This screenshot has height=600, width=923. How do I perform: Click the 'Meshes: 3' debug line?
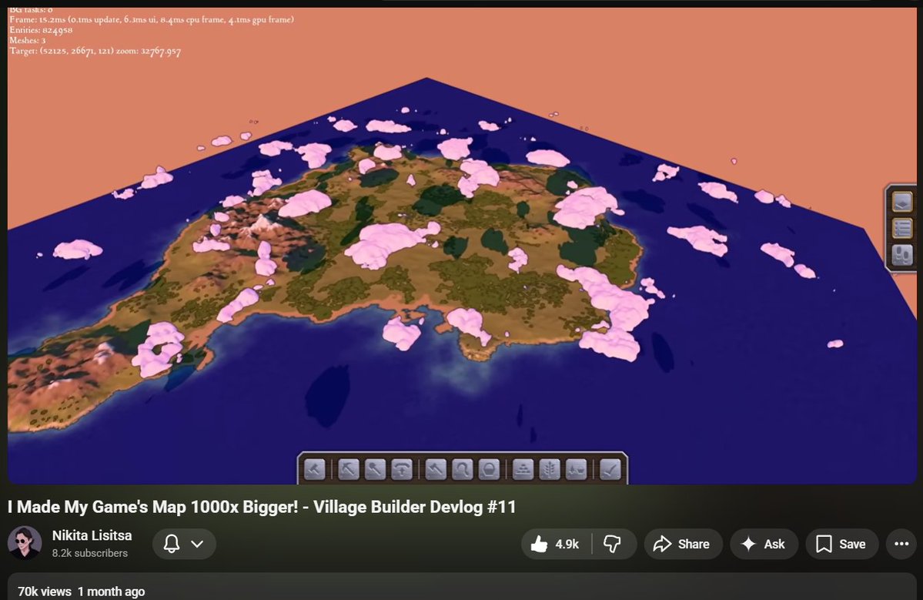(x=27, y=41)
